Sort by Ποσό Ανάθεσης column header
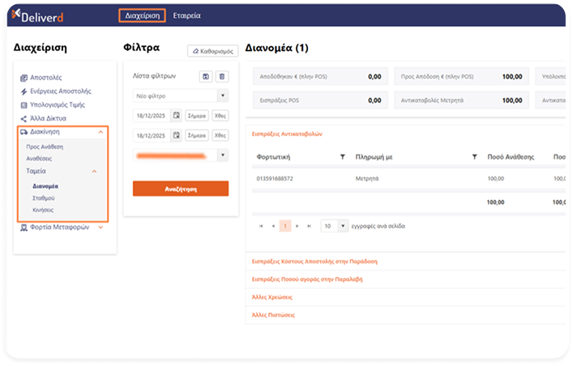 511,157
